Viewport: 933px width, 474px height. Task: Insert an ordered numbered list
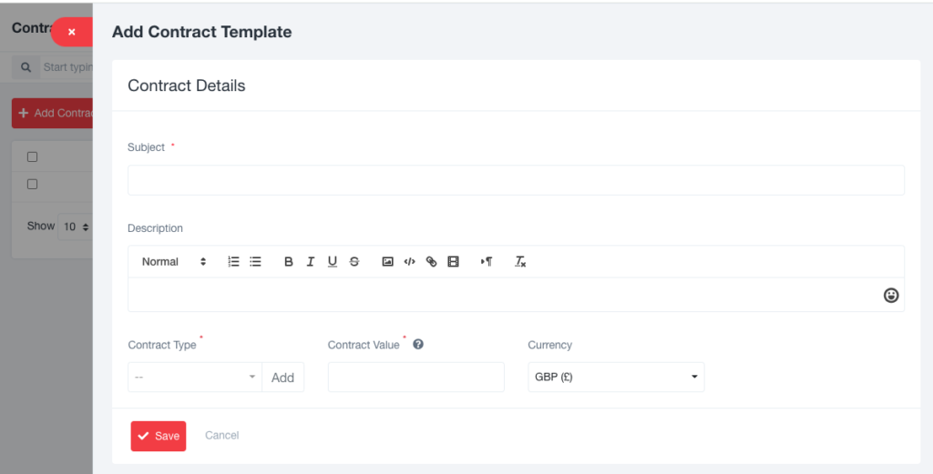[233, 261]
